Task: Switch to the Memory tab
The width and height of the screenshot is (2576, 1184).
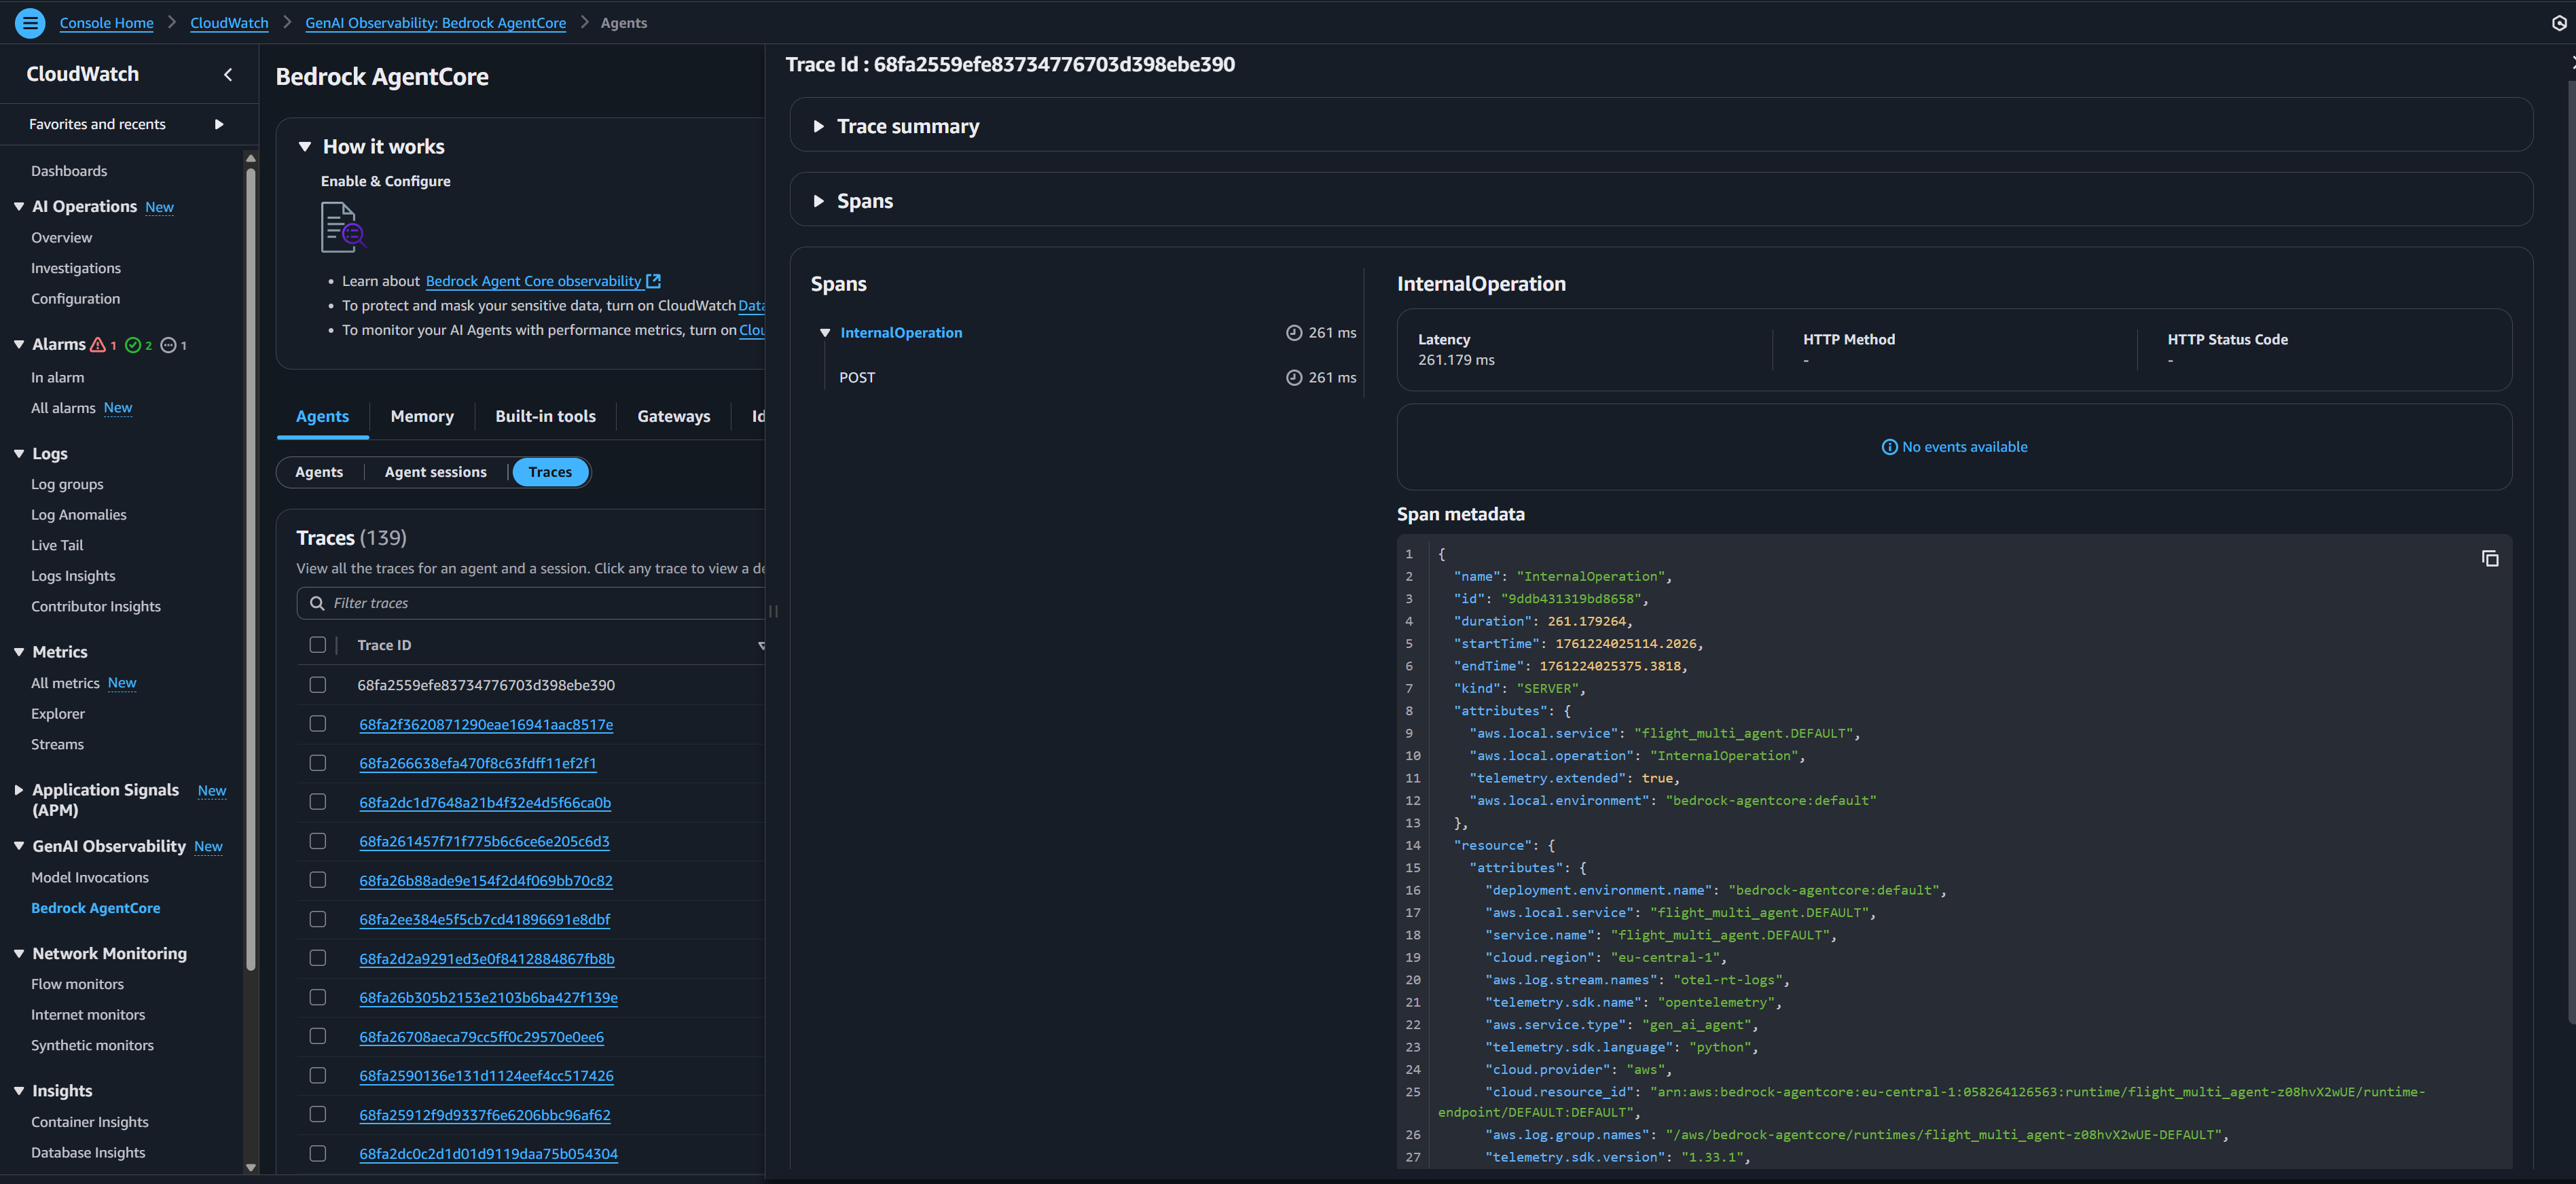Action: [x=422, y=416]
